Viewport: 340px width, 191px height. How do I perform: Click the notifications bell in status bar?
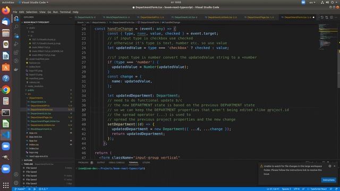tap(336, 189)
